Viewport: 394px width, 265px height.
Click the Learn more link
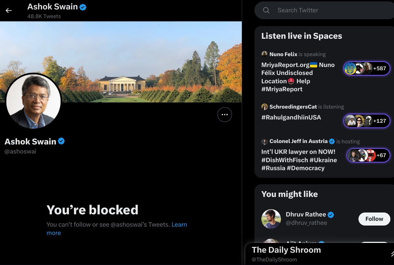click(x=179, y=225)
